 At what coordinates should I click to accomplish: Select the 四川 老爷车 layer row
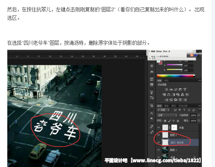coord(177,142)
